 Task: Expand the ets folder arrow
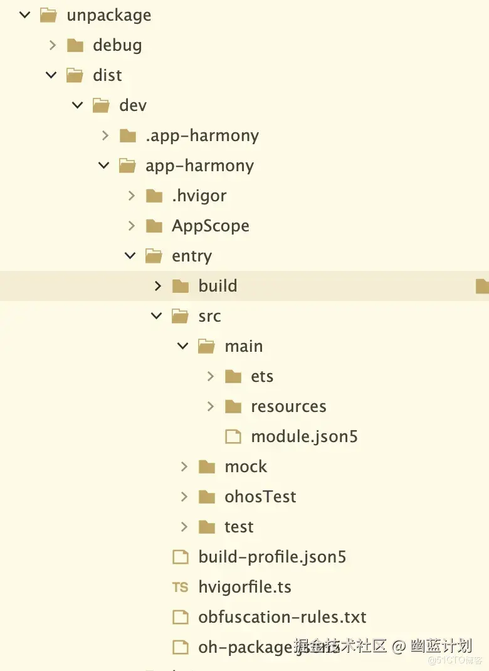pos(211,376)
